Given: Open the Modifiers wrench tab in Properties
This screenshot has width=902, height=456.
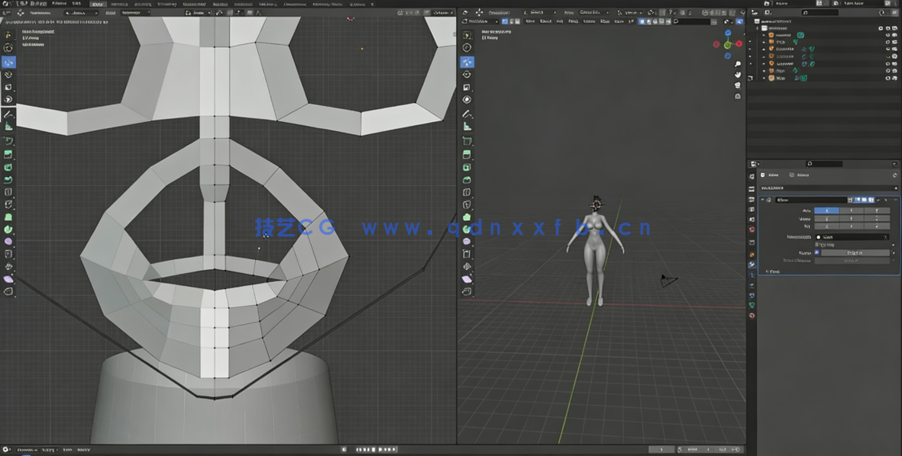Looking at the screenshot, I should tap(752, 265).
